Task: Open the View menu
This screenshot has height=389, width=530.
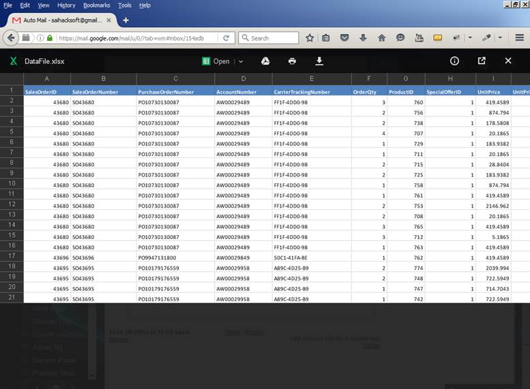Action: pyautogui.click(x=43, y=5)
